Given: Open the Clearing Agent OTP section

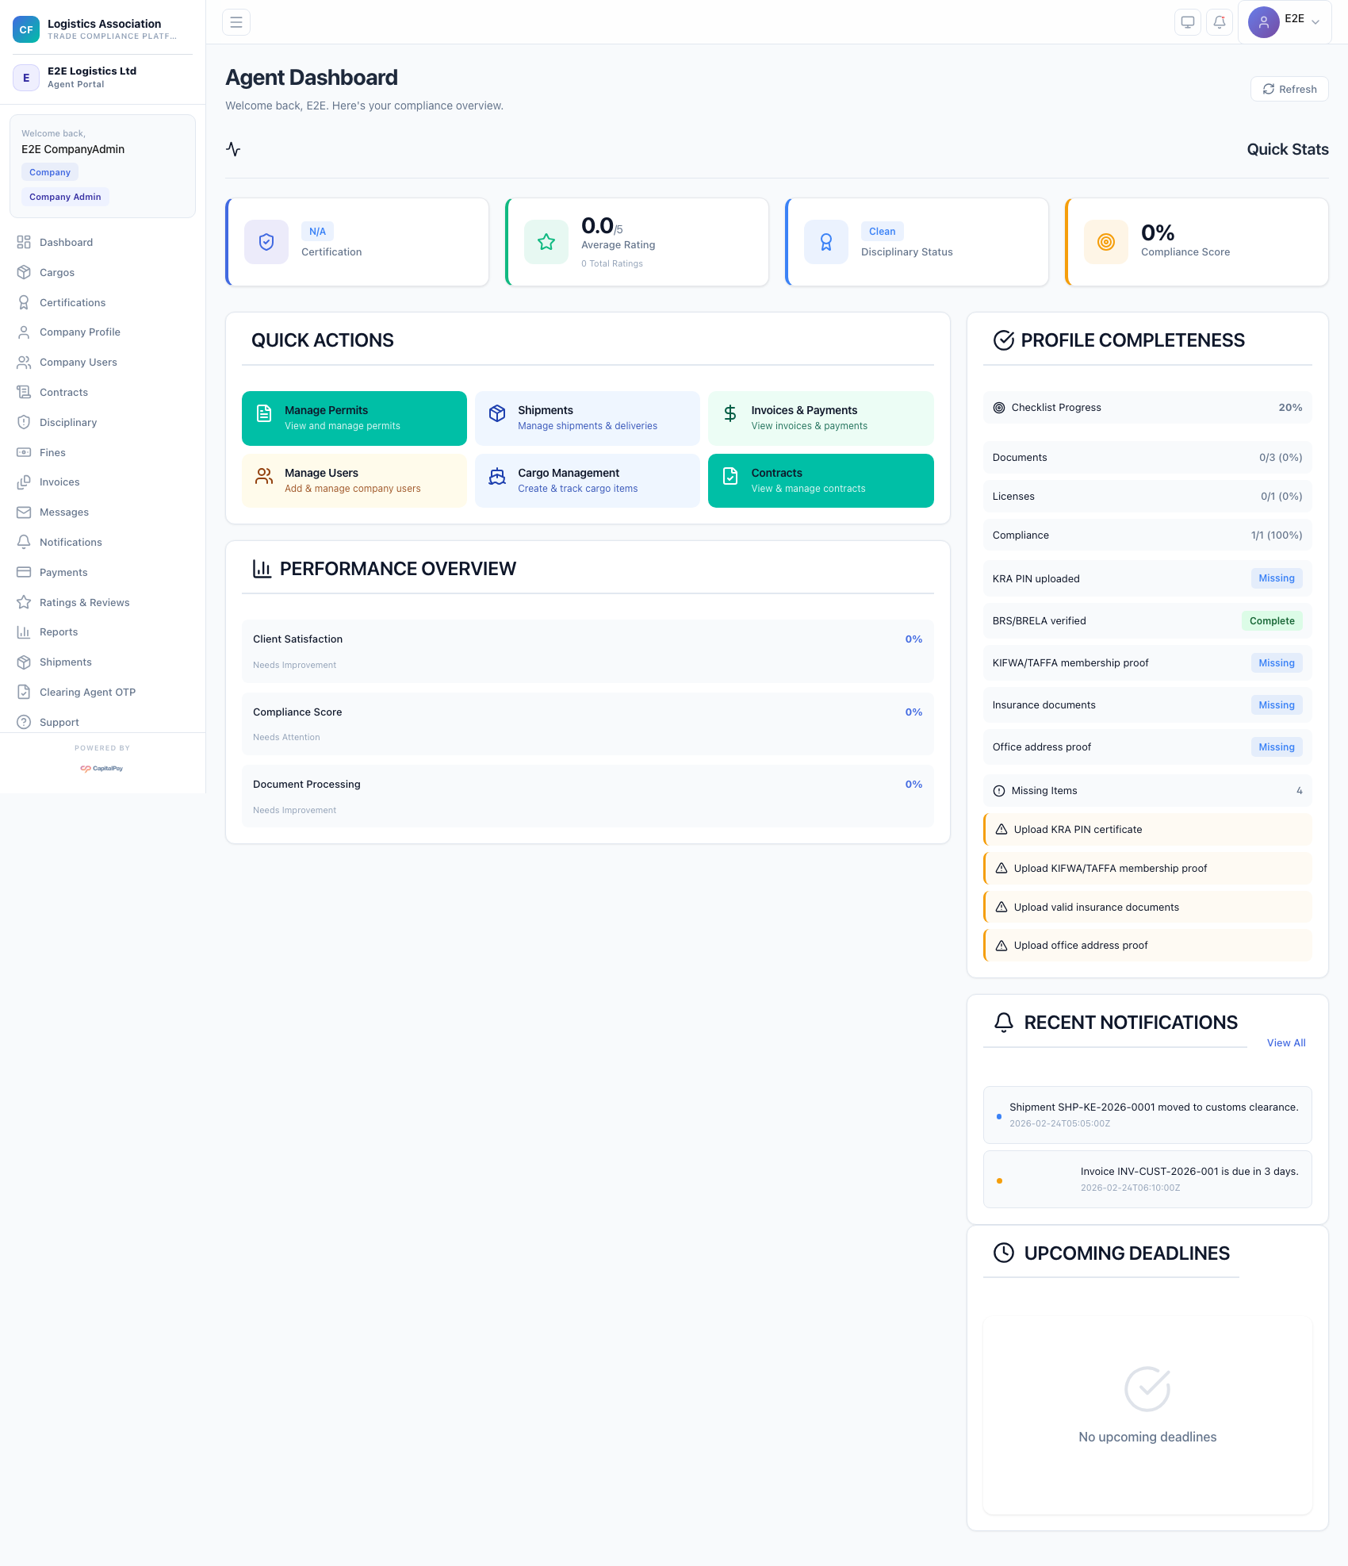Looking at the screenshot, I should 87,692.
